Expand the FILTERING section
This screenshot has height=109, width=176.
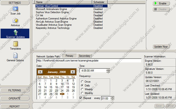coord(15,90)
